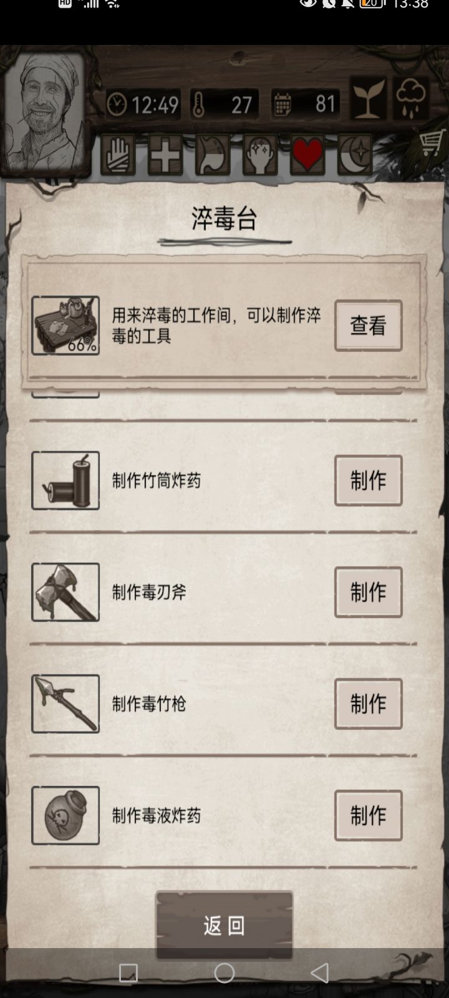
Task: Tap the calendar day counter showing 81
Action: click(306, 104)
